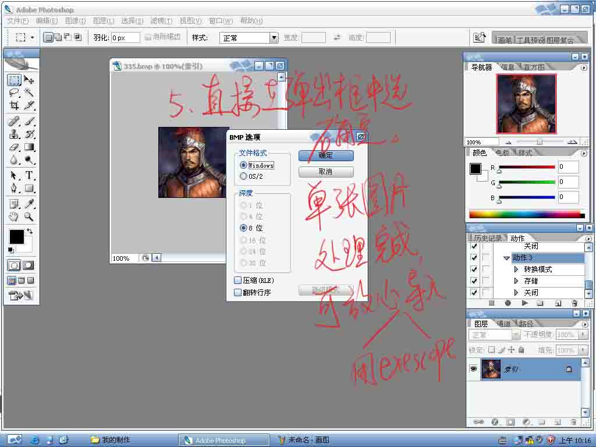Expand the 转换模式 action step
Viewport: 596px width, 447px height.
pyautogui.click(x=516, y=269)
